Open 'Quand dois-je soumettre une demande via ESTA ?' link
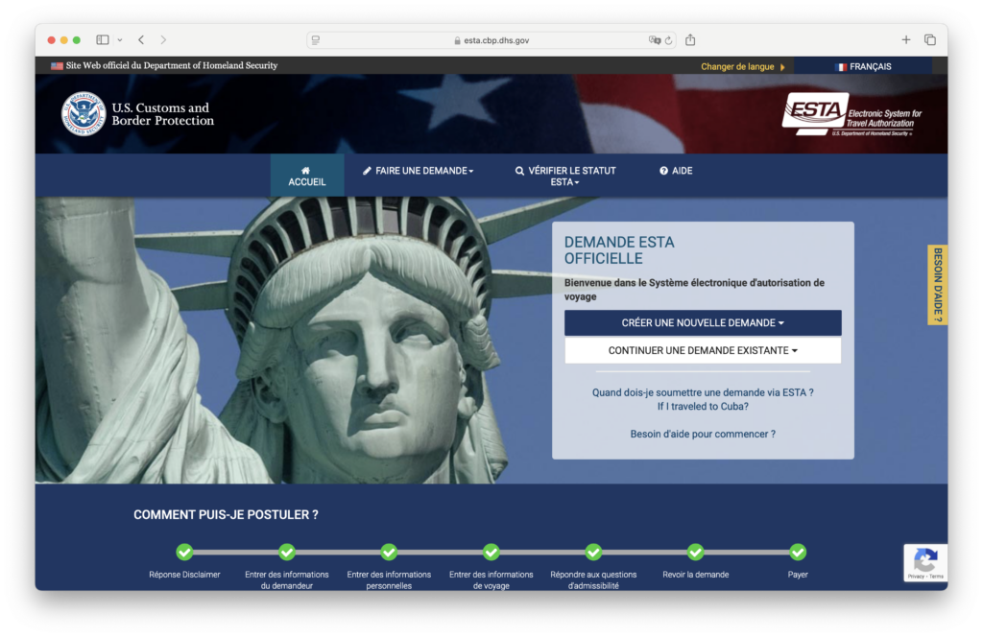This screenshot has height=637, width=983. pos(703,392)
